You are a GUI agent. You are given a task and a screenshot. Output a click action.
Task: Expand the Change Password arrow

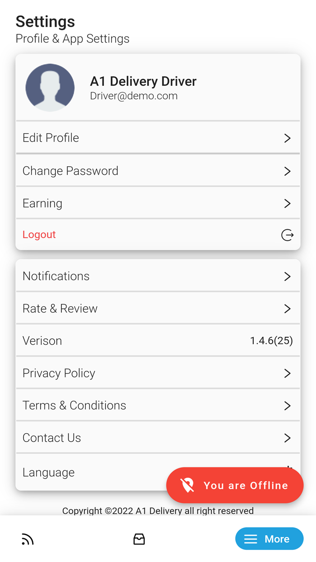tap(287, 171)
